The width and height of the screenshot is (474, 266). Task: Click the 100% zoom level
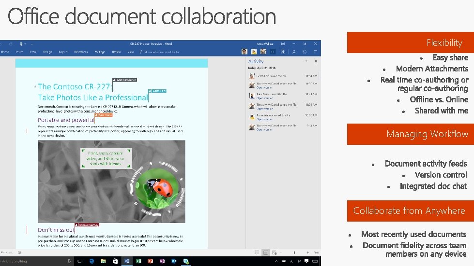316,253
